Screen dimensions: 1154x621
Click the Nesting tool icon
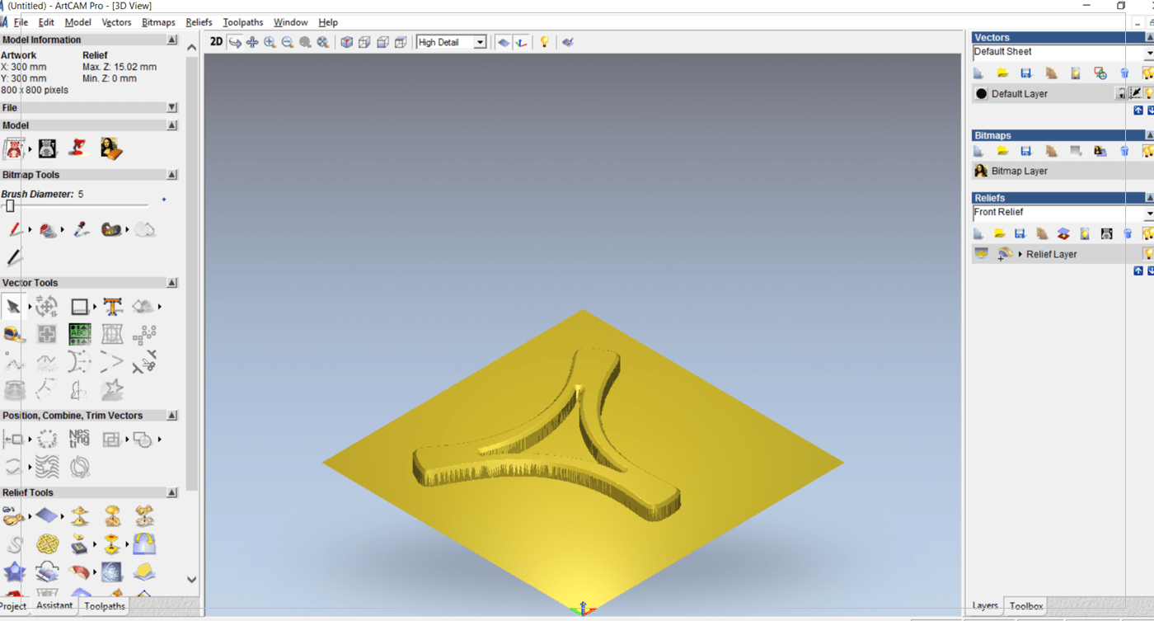tap(79, 439)
